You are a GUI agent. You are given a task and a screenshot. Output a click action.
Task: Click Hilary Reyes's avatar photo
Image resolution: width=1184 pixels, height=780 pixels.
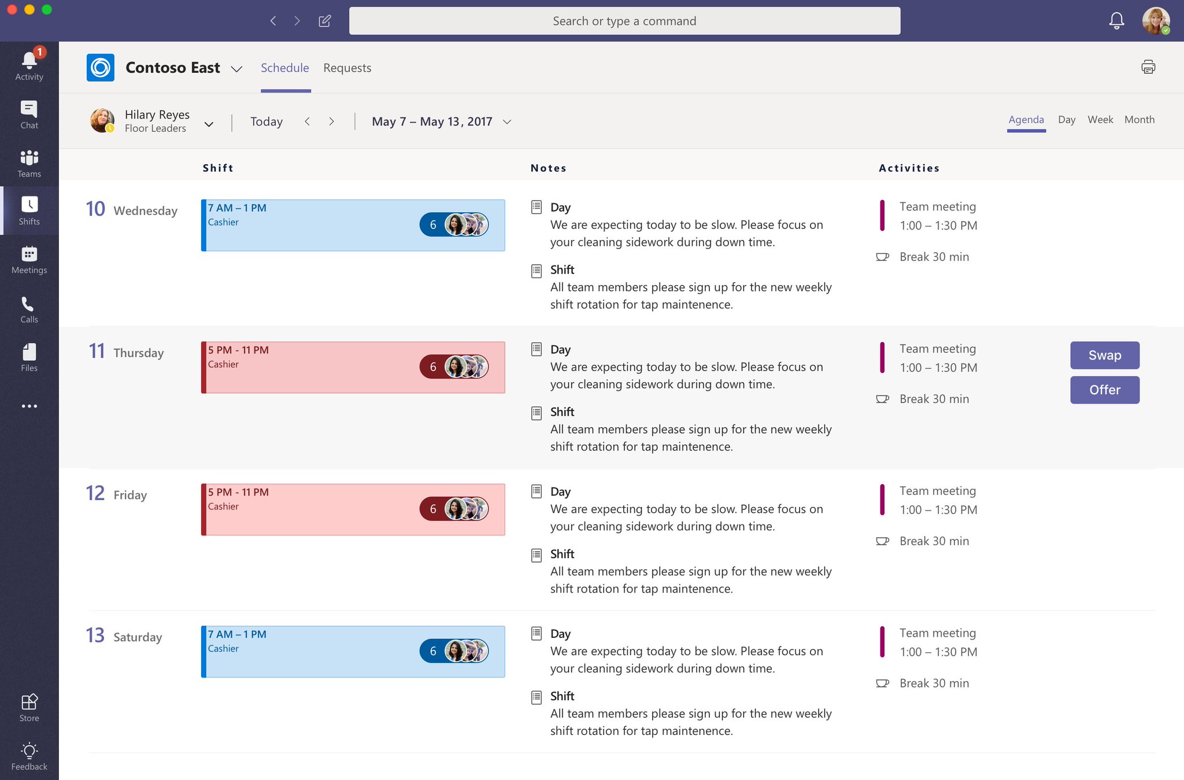pos(102,120)
